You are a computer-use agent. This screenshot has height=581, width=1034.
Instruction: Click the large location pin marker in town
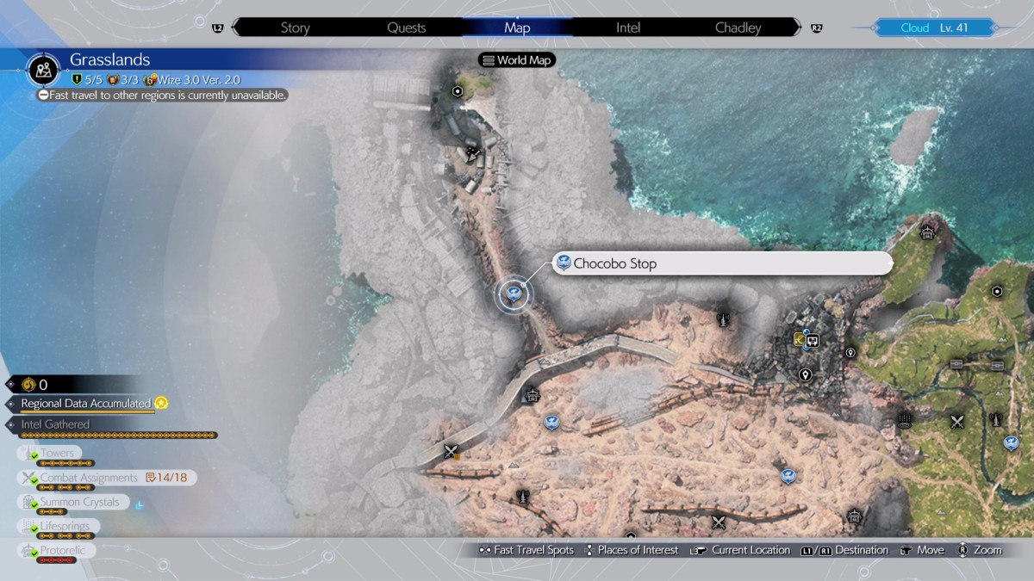805,374
